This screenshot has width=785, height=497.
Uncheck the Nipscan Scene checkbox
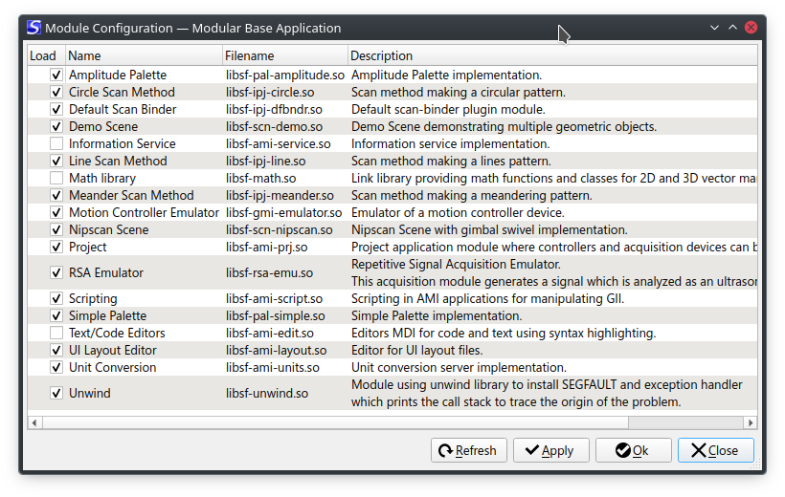pos(56,230)
